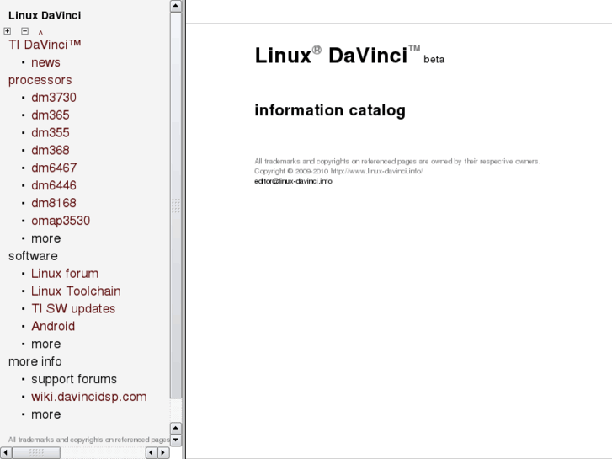The width and height of the screenshot is (612, 459).
Task: Open the support forums item
Action: tap(74, 379)
